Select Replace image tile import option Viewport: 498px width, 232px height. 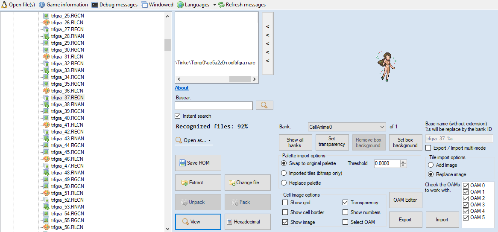(431, 174)
